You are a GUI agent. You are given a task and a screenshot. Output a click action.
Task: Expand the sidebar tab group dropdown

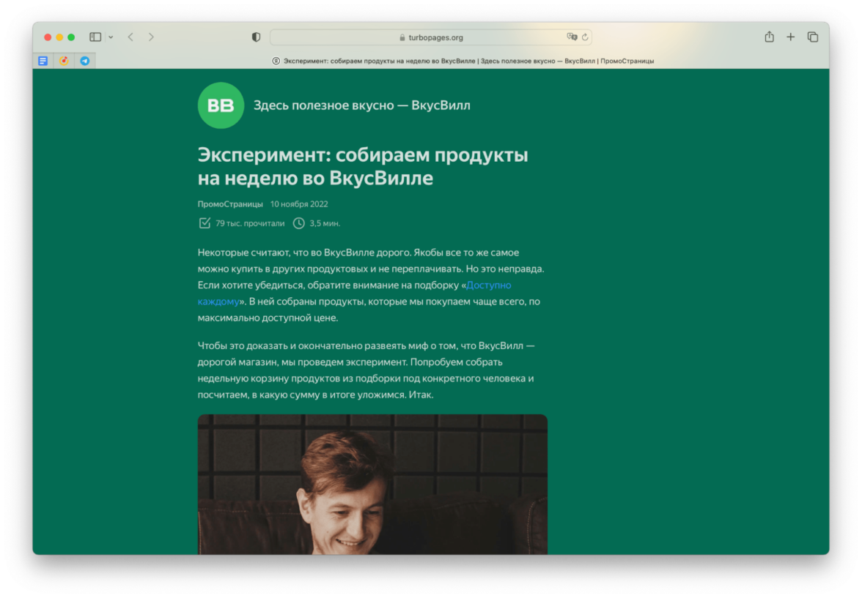pos(111,37)
